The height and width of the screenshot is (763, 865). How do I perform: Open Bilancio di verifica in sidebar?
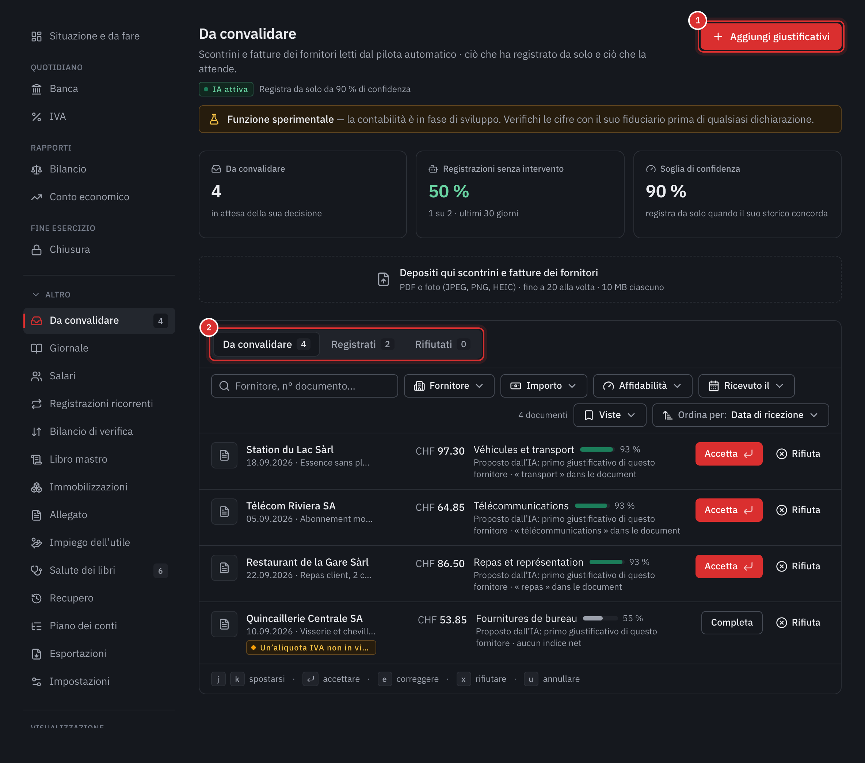(x=99, y=432)
